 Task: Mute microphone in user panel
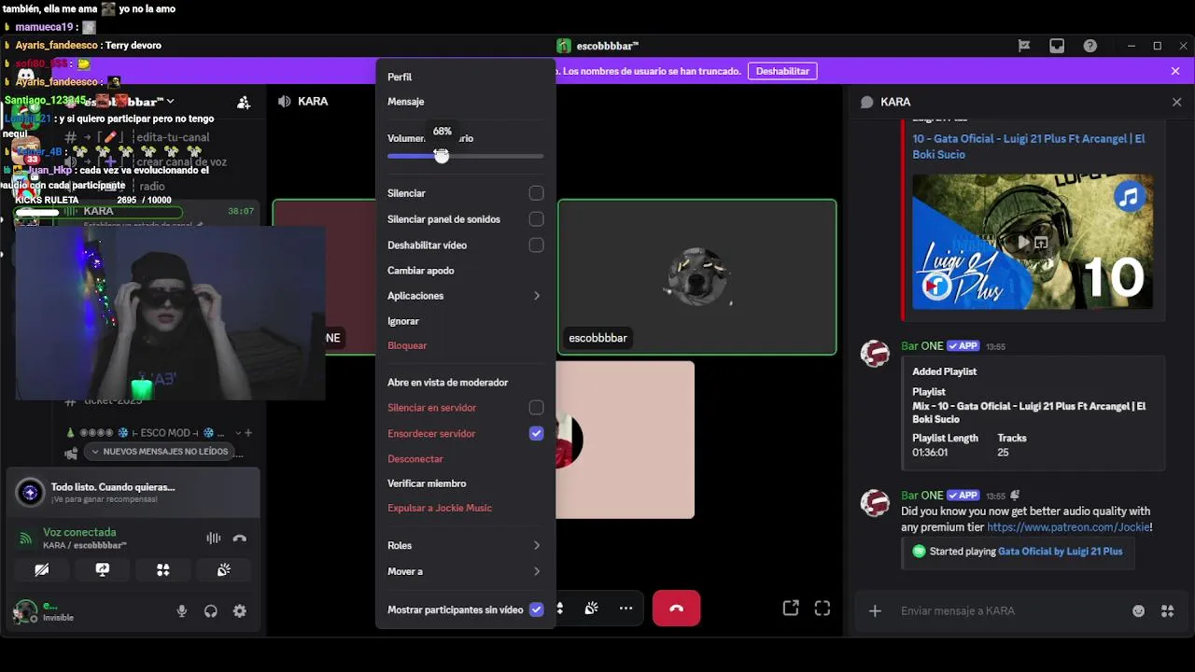(x=182, y=611)
